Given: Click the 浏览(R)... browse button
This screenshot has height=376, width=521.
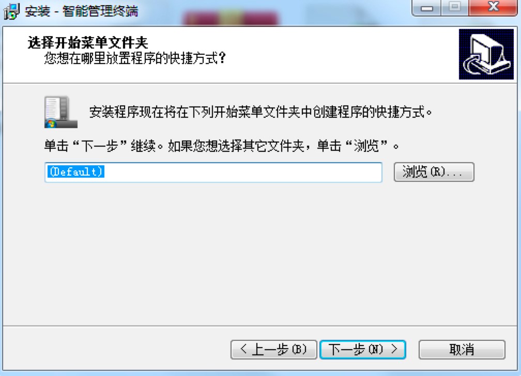Looking at the screenshot, I should (x=434, y=171).
